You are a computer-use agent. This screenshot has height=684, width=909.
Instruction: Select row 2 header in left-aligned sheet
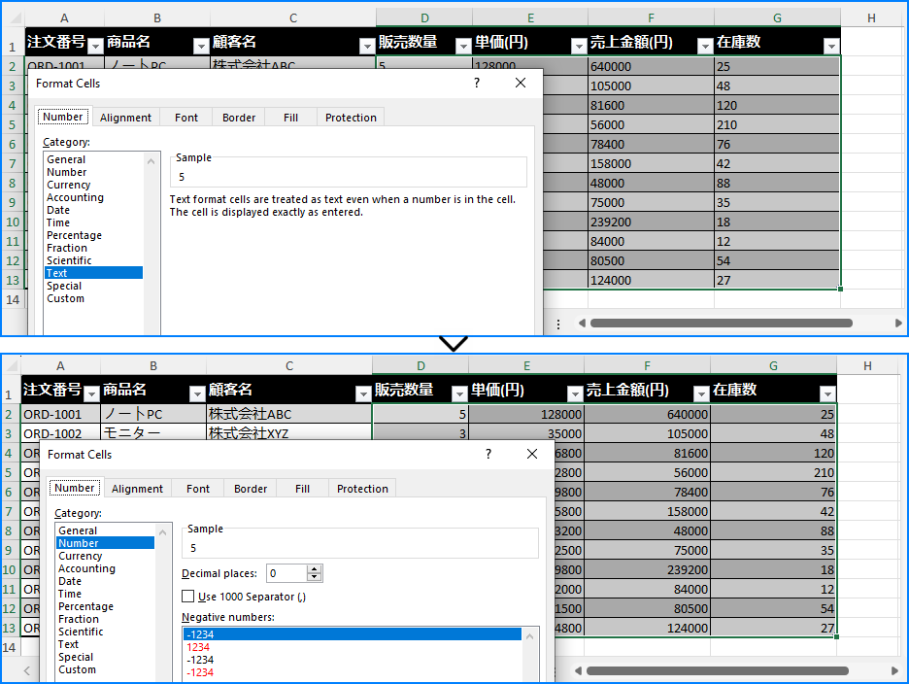[x=13, y=66]
